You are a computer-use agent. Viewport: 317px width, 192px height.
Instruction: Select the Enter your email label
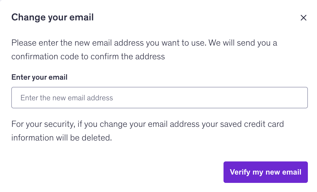[39, 77]
